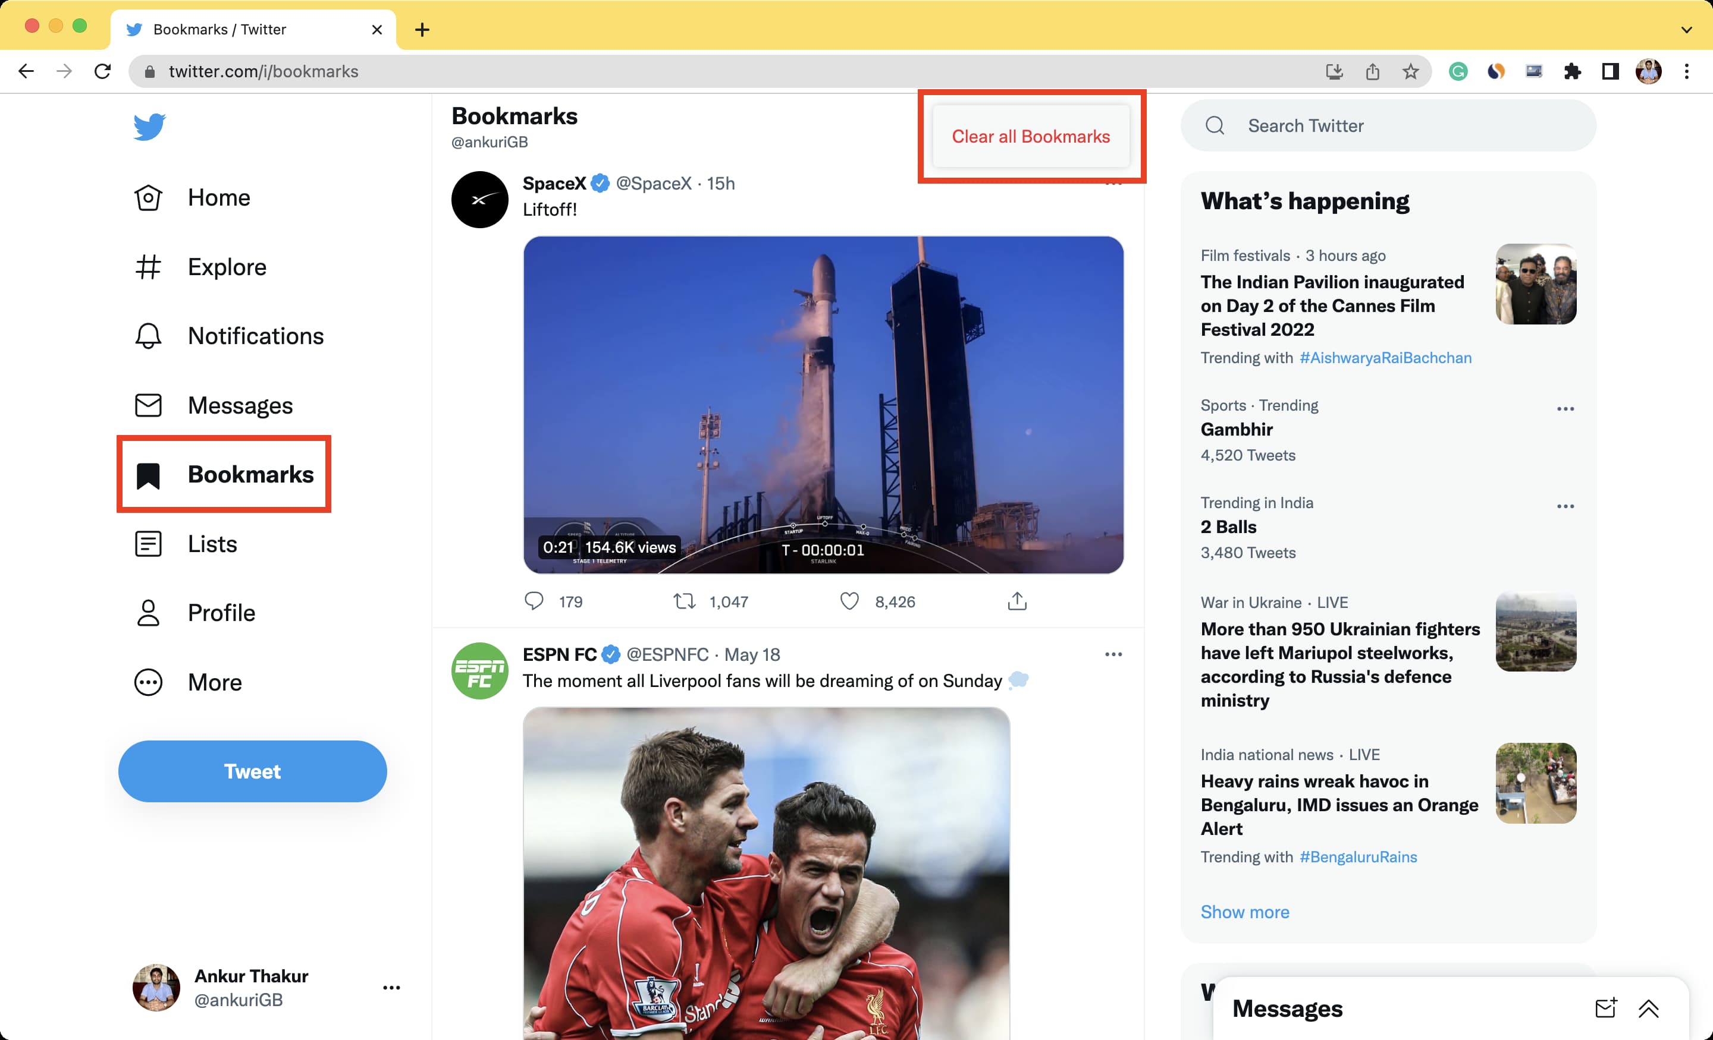This screenshot has height=1040, width=1713.
Task: Reply to the SpaceX tweet
Action: tap(534, 601)
